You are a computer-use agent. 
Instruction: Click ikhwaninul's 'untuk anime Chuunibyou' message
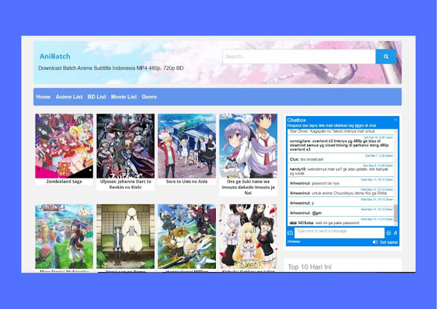point(339,193)
